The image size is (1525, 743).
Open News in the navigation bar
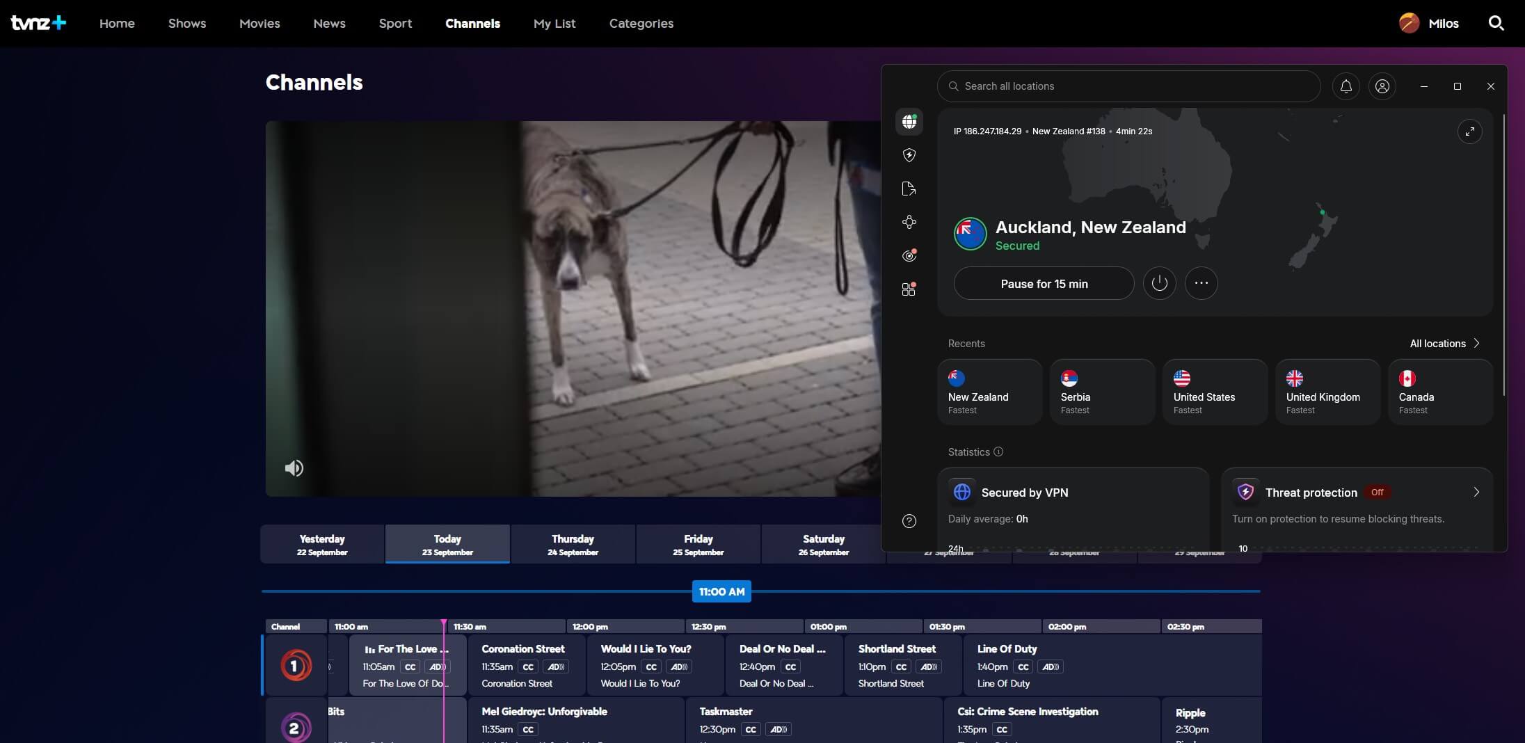(329, 23)
